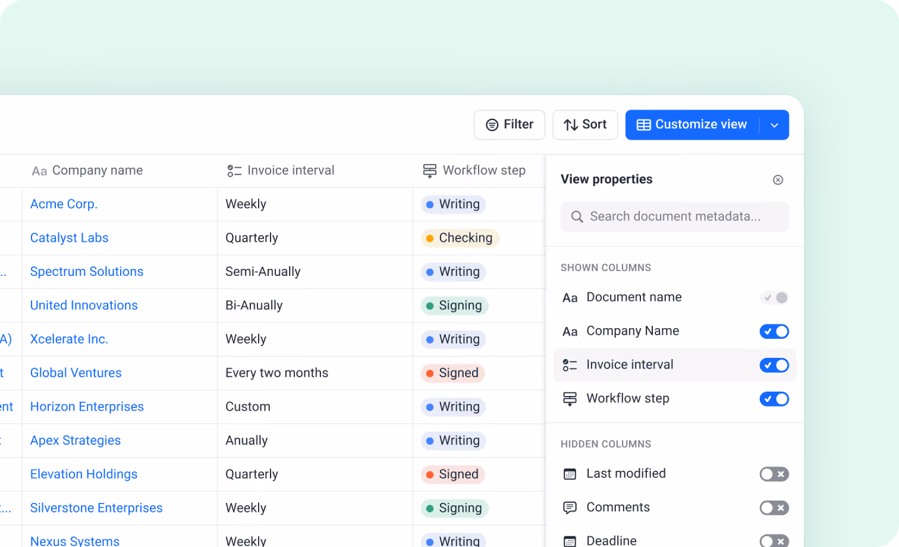The height and width of the screenshot is (547, 899).
Task: Click the Aa icon beside Company Name property
Action: 570,332
